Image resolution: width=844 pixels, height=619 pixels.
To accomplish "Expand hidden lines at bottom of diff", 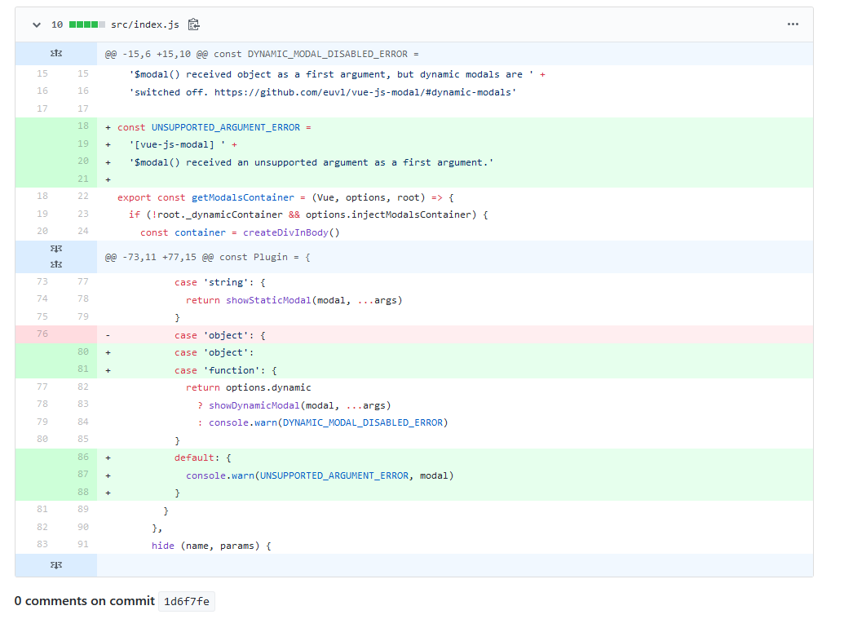I will 56,565.
